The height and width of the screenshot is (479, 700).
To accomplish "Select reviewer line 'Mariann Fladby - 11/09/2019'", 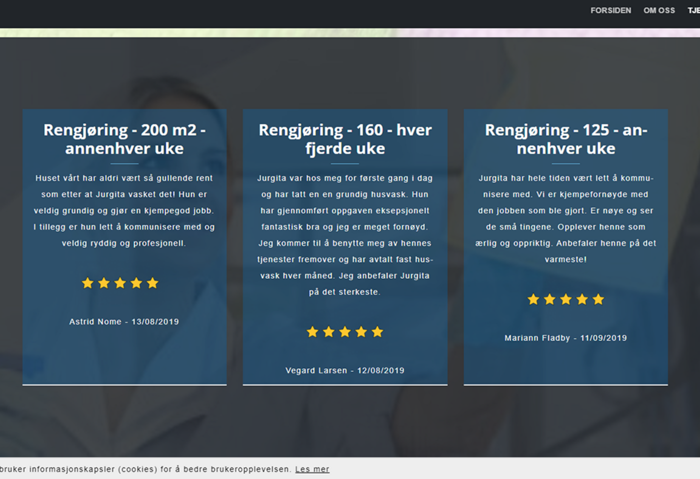I will click(x=565, y=338).
